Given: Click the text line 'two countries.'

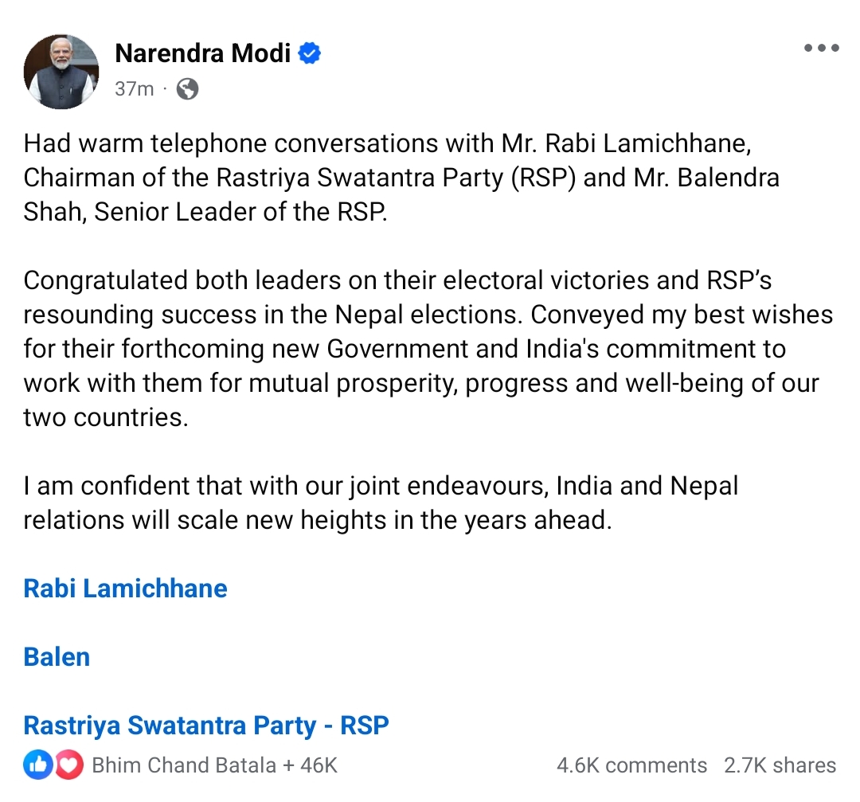Looking at the screenshot, I should pos(106,417).
